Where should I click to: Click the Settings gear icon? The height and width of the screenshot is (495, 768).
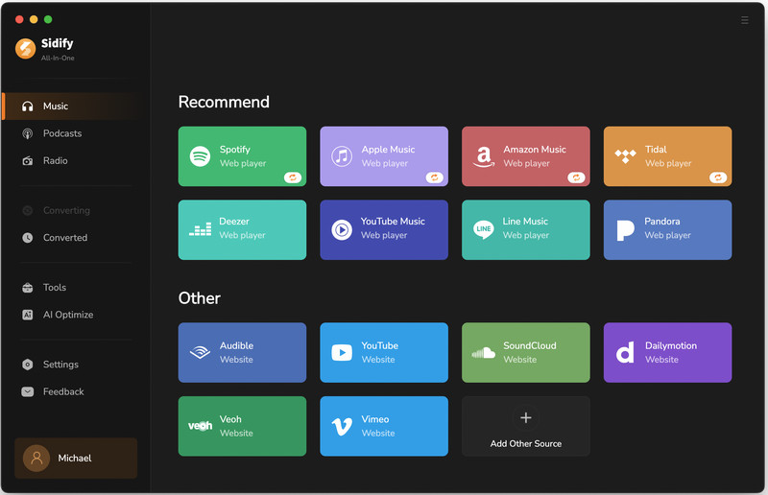28,365
